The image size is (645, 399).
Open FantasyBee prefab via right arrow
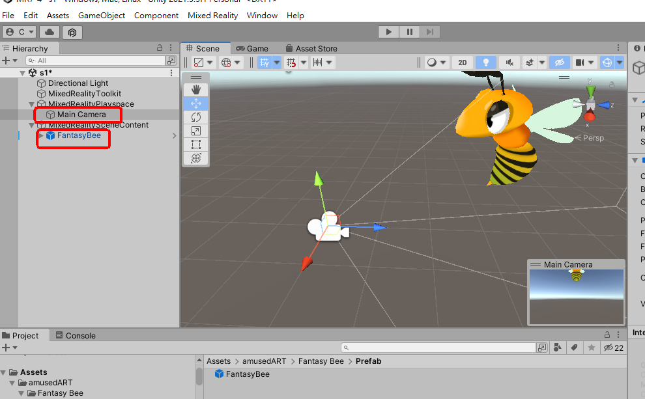pos(174,135)
